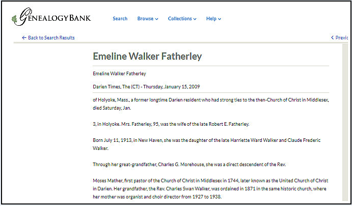
Task: Expand the Browse dropdown chevron
Action: click(x=157, y=19)
